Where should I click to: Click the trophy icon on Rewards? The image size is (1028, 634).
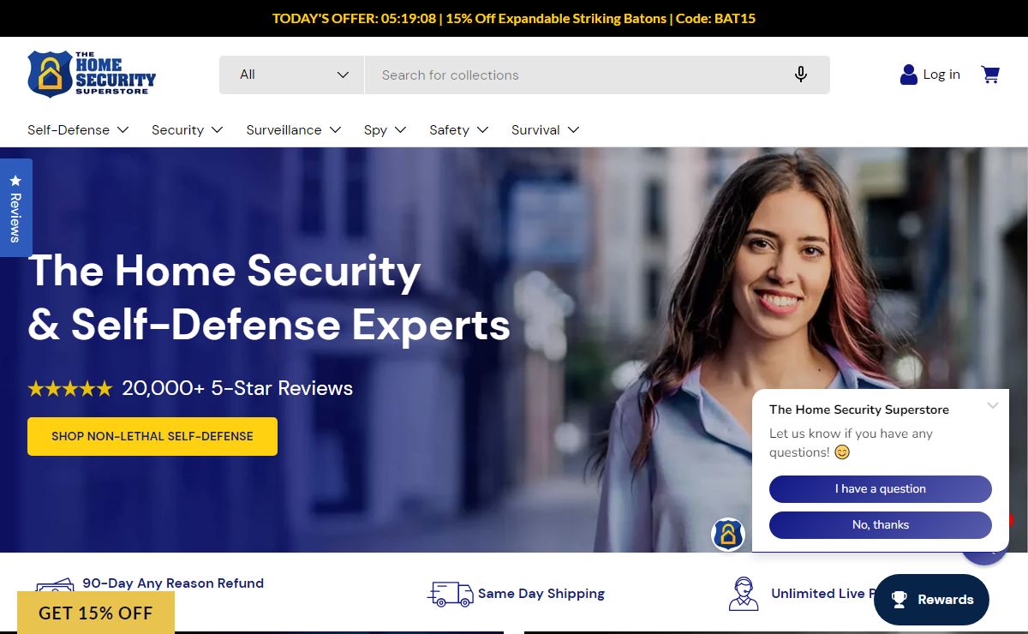tap(899, 600)
